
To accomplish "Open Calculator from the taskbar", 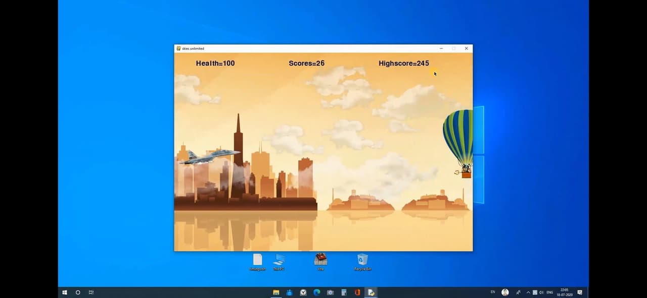I will coord(344,292).
